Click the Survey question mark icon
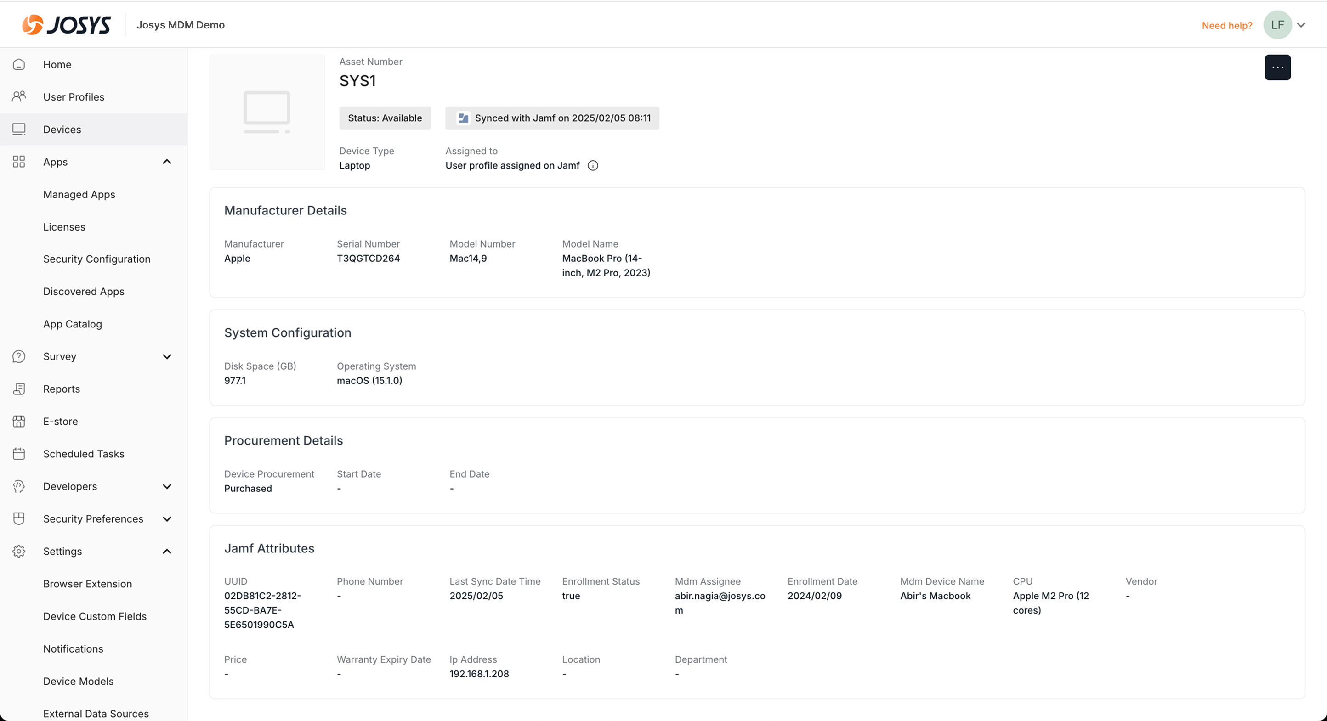This screenshot has height=721, width=1327. [18, 356]
